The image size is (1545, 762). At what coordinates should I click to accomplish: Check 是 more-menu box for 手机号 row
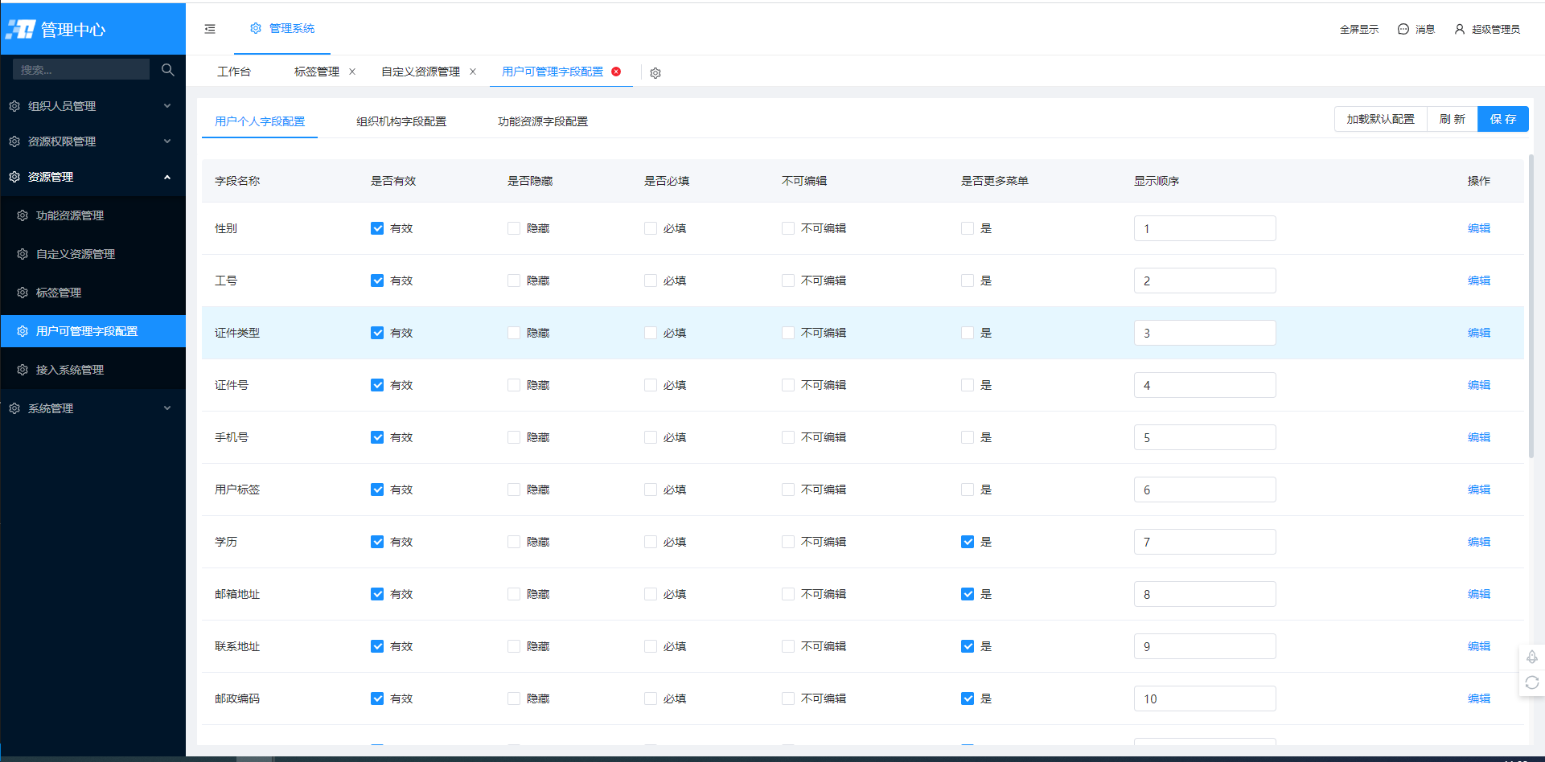[968, 437]
